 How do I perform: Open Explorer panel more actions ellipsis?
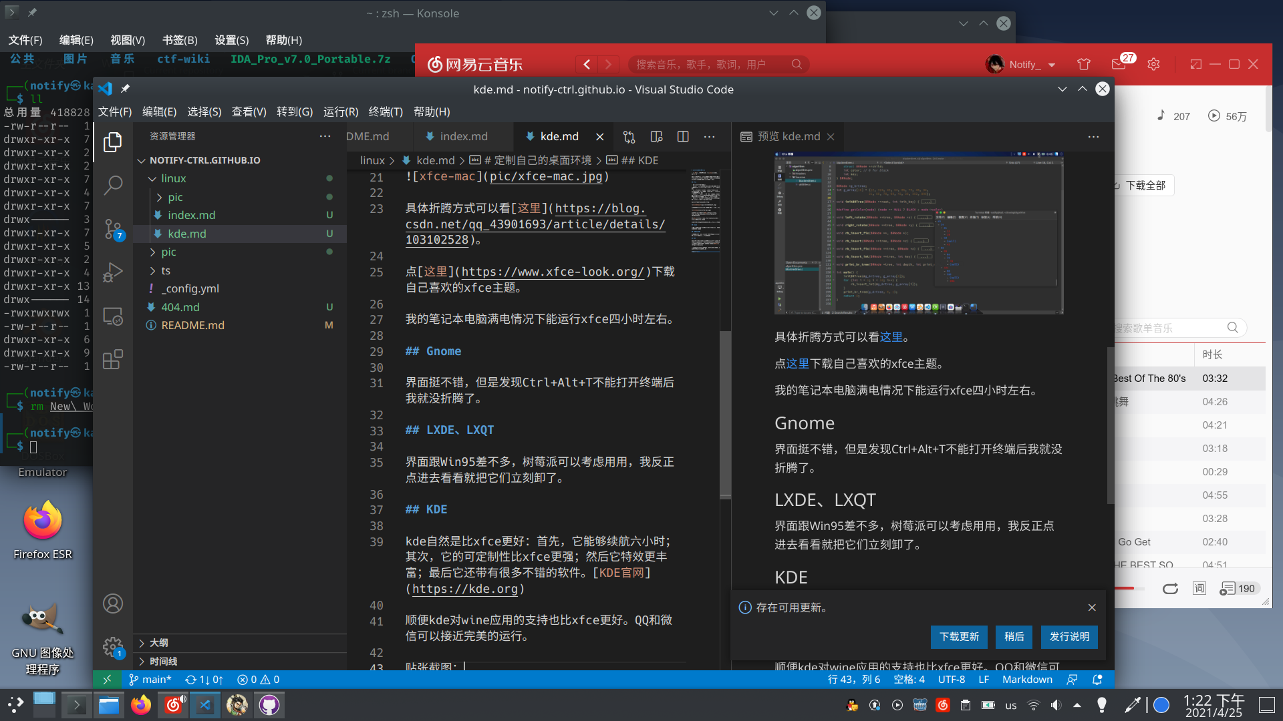tap(325, 136)
